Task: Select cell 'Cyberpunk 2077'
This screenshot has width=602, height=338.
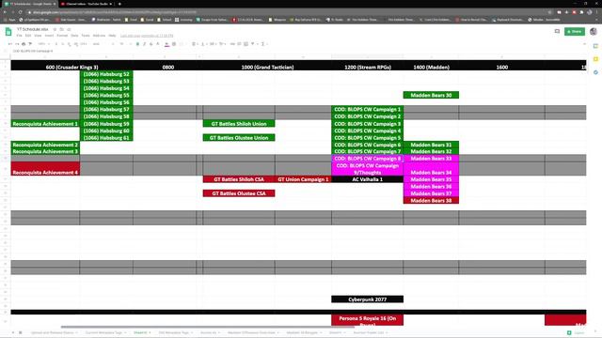Action: pyautogui.click(x=368, y=300)
